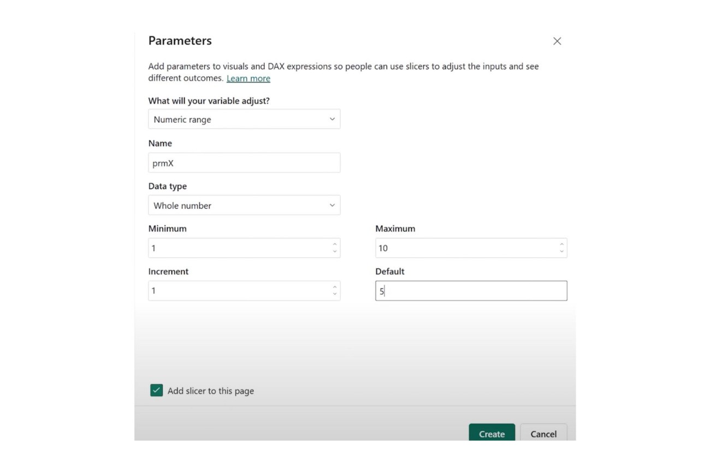710x473 pixels.
Task: Click the chevron arrow beside Numeric range
Action: (x=332, y=119)
